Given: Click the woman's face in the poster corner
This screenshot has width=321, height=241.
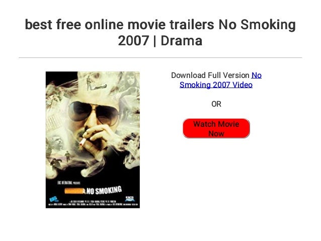Looking at the screenshot, I should tap(130, 79).
